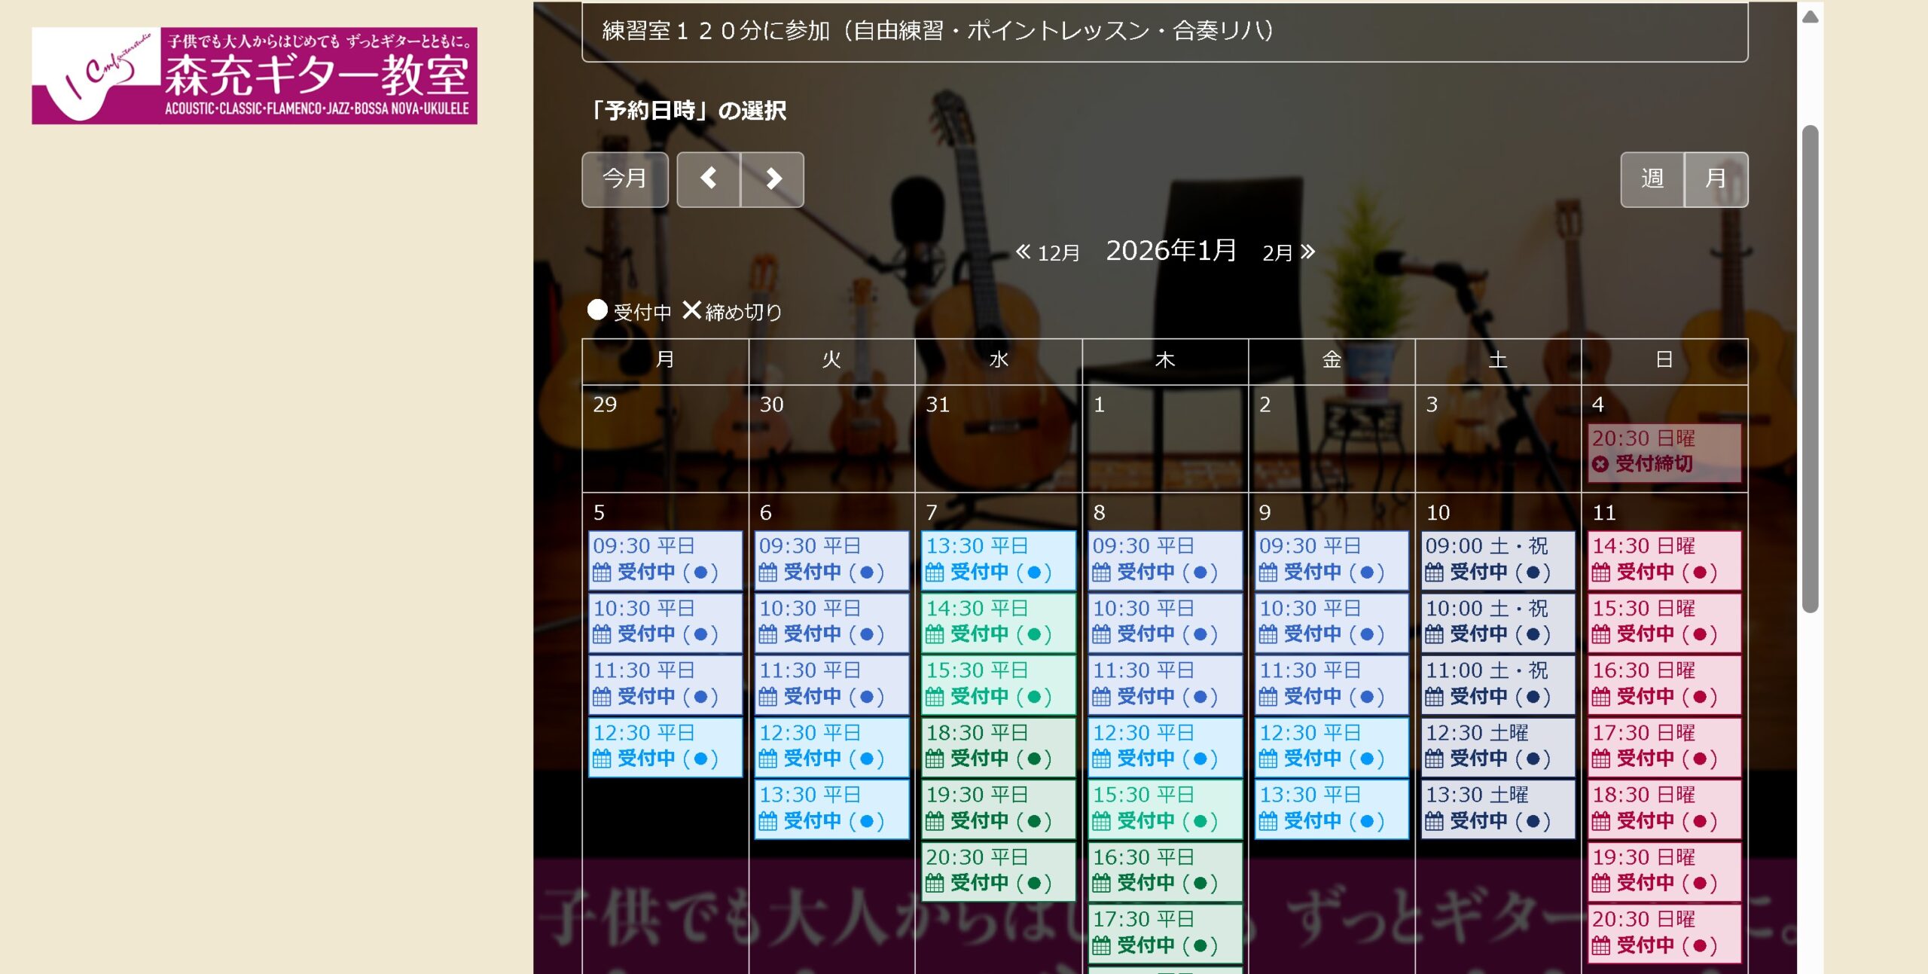Click the vertical scrollbar thumb
Image resolution: width=1928 pixels, height=974 pixels.
click(1810, 368)
